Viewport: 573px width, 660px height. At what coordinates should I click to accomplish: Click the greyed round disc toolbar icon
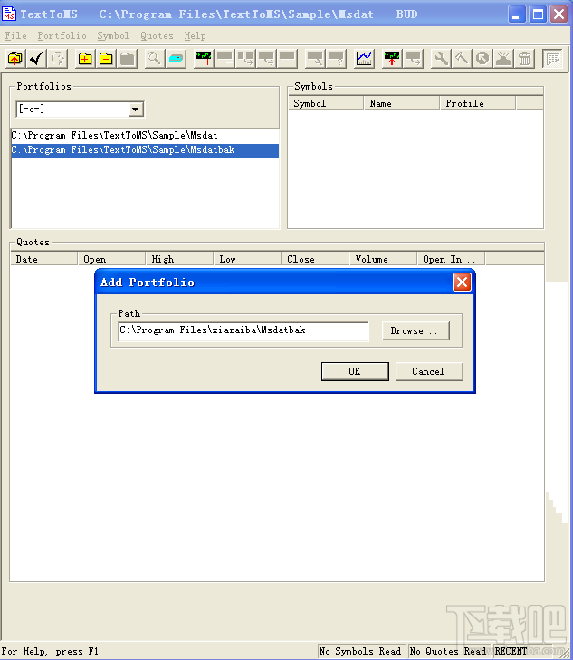click(x=482, y=59)
